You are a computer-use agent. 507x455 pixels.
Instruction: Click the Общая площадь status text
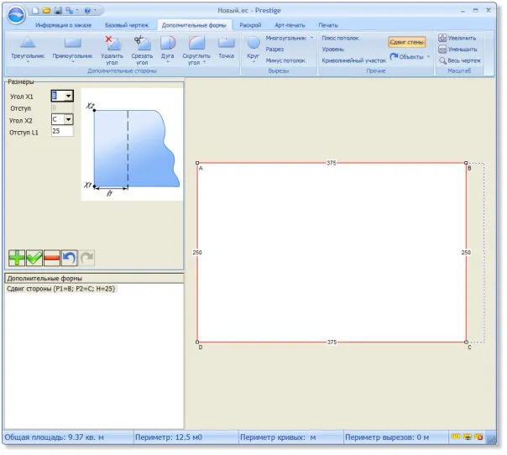click(54, 437)
